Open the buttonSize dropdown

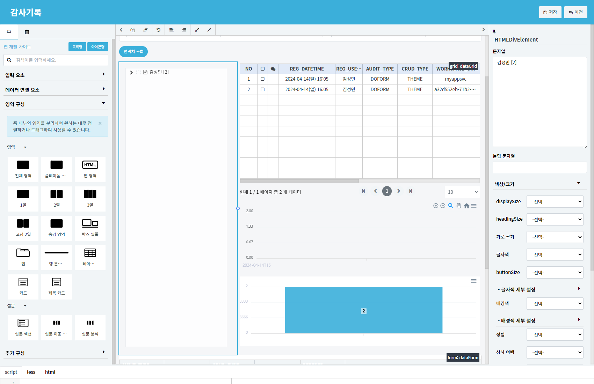click(x=555, y=273)
